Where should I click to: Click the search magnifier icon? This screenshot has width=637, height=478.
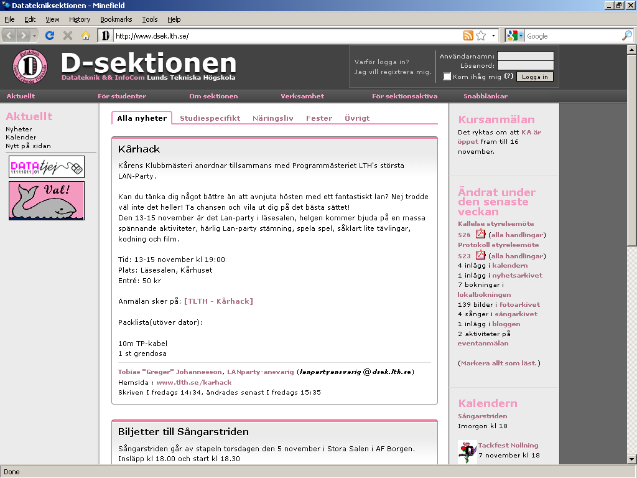point(626,35)
